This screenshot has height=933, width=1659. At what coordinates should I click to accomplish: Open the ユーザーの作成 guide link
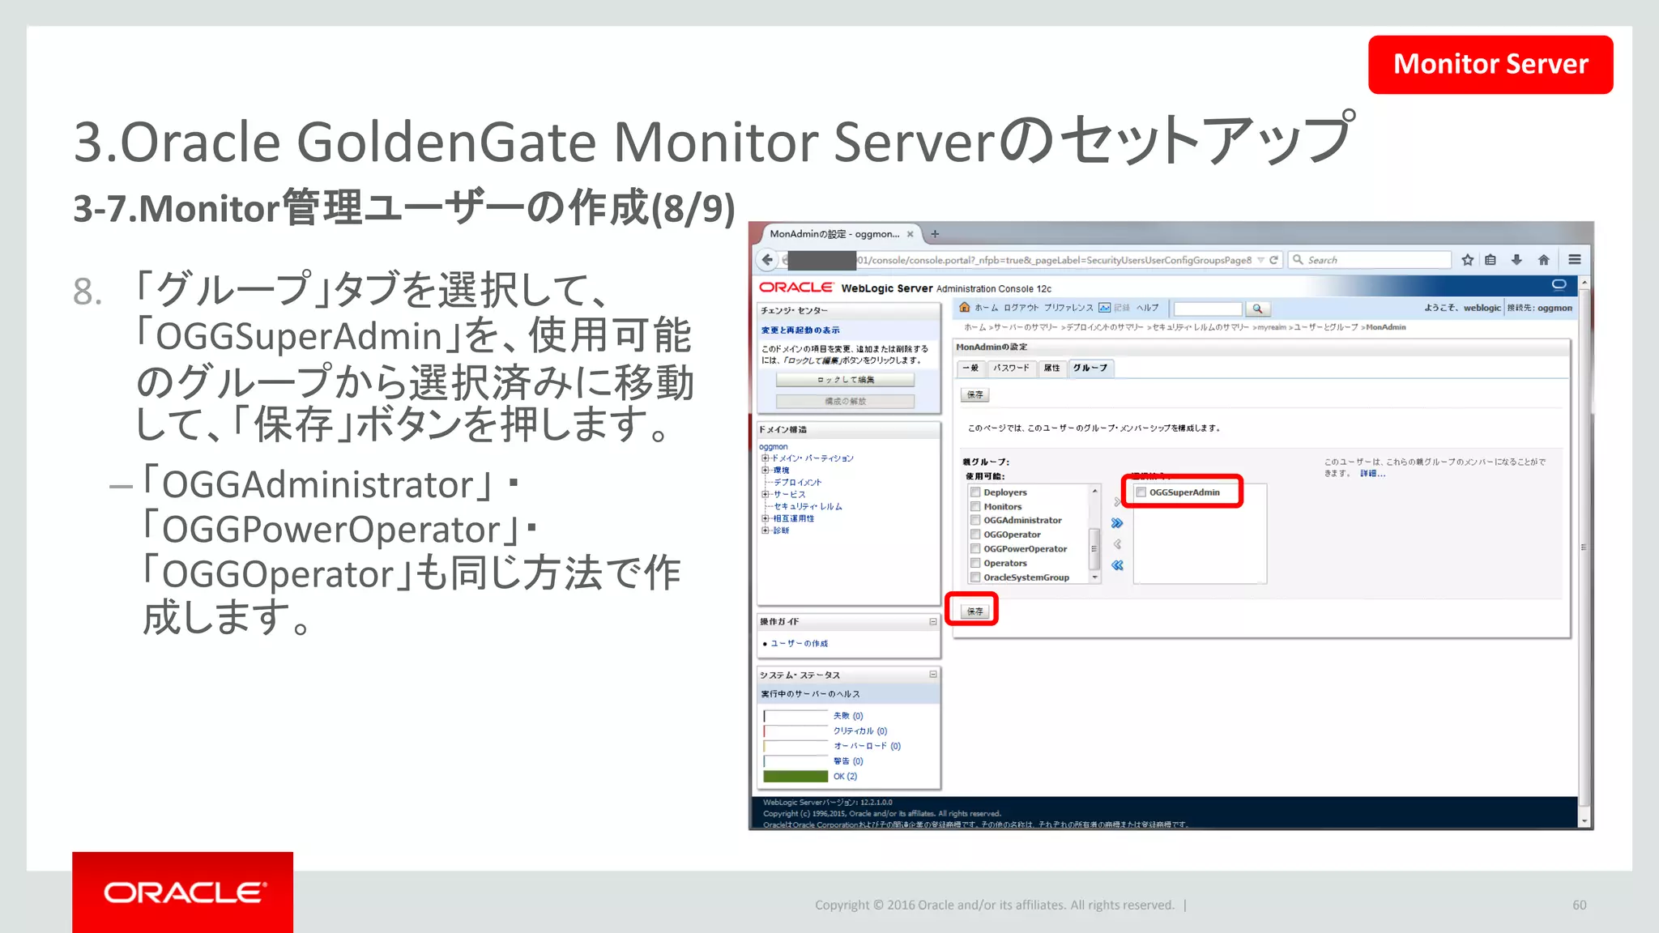coord(799,644)
